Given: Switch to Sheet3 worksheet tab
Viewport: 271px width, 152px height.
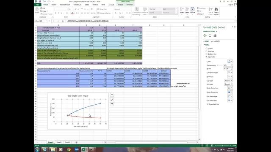Looking at the screenshot, I should click(x=67, y=142).
